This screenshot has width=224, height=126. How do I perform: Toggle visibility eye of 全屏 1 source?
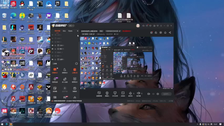point(53,59)
